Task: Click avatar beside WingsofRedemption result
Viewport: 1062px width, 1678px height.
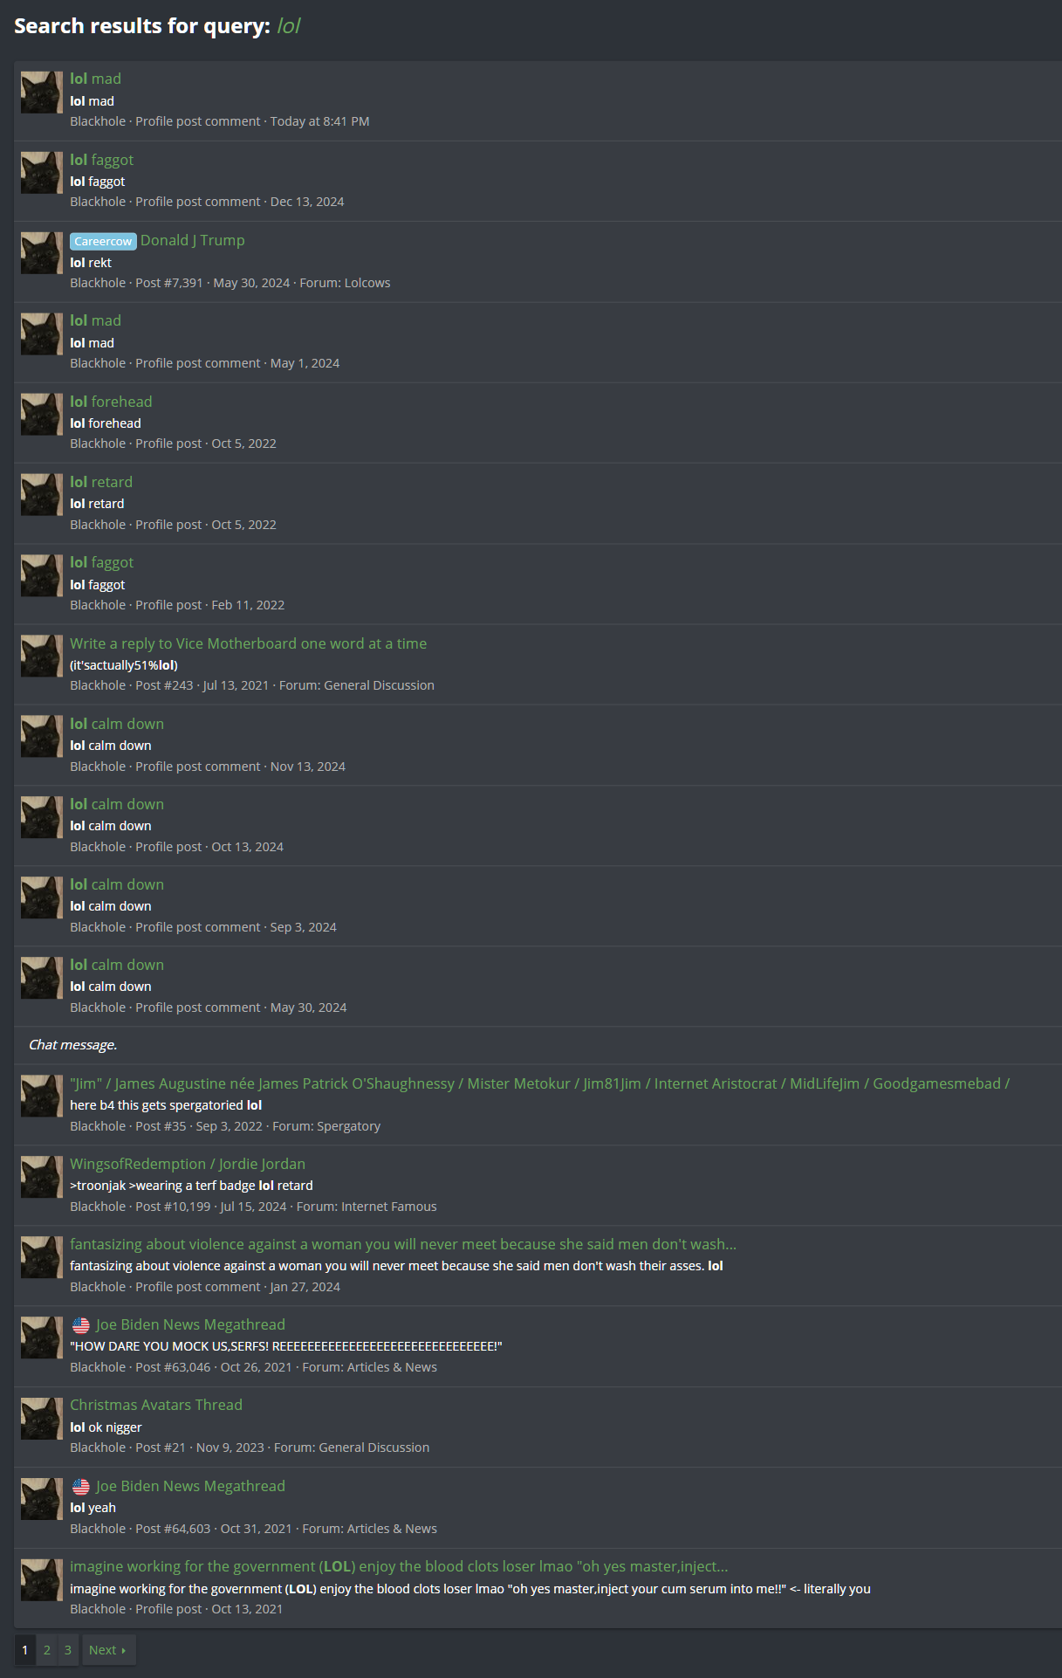Action: (42, 1177)
